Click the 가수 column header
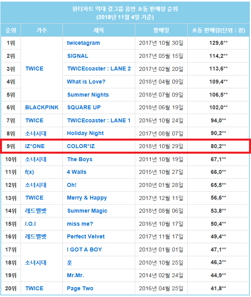The height and width of the screenshot is (297, 251). pos(42,30)
